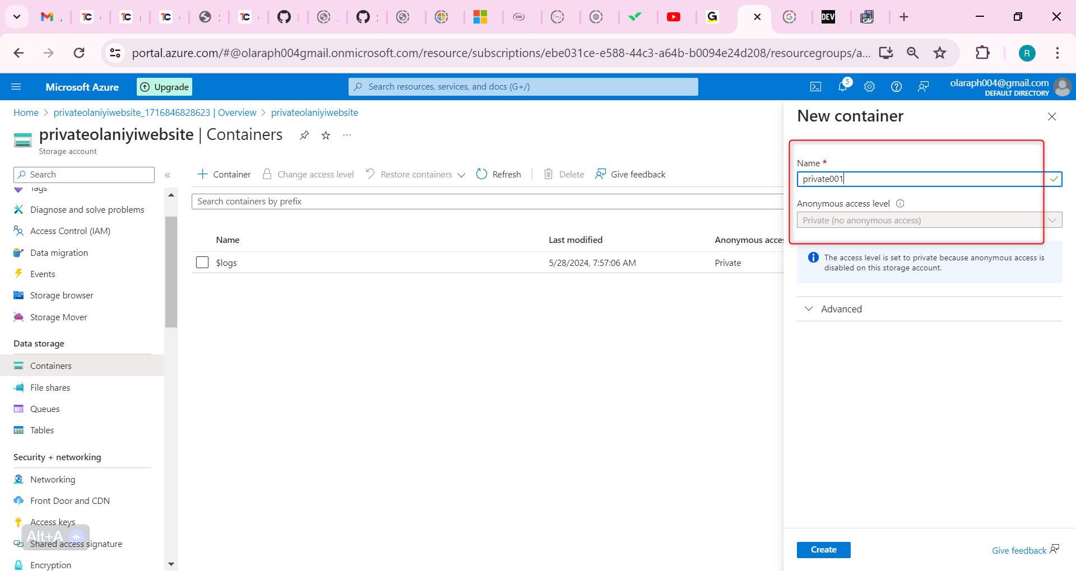Open the browser extensions puzzle icon
The width and height of the screenshot is (1076, 571).
click(983, 53)
